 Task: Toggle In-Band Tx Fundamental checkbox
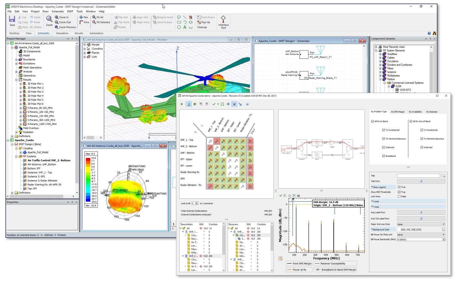pos(383,130)
